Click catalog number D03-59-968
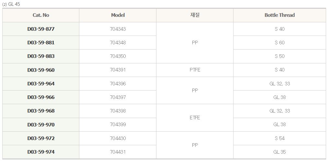Image resolution: width=330 pixels, height=163 pixels. tap(41, 111)
